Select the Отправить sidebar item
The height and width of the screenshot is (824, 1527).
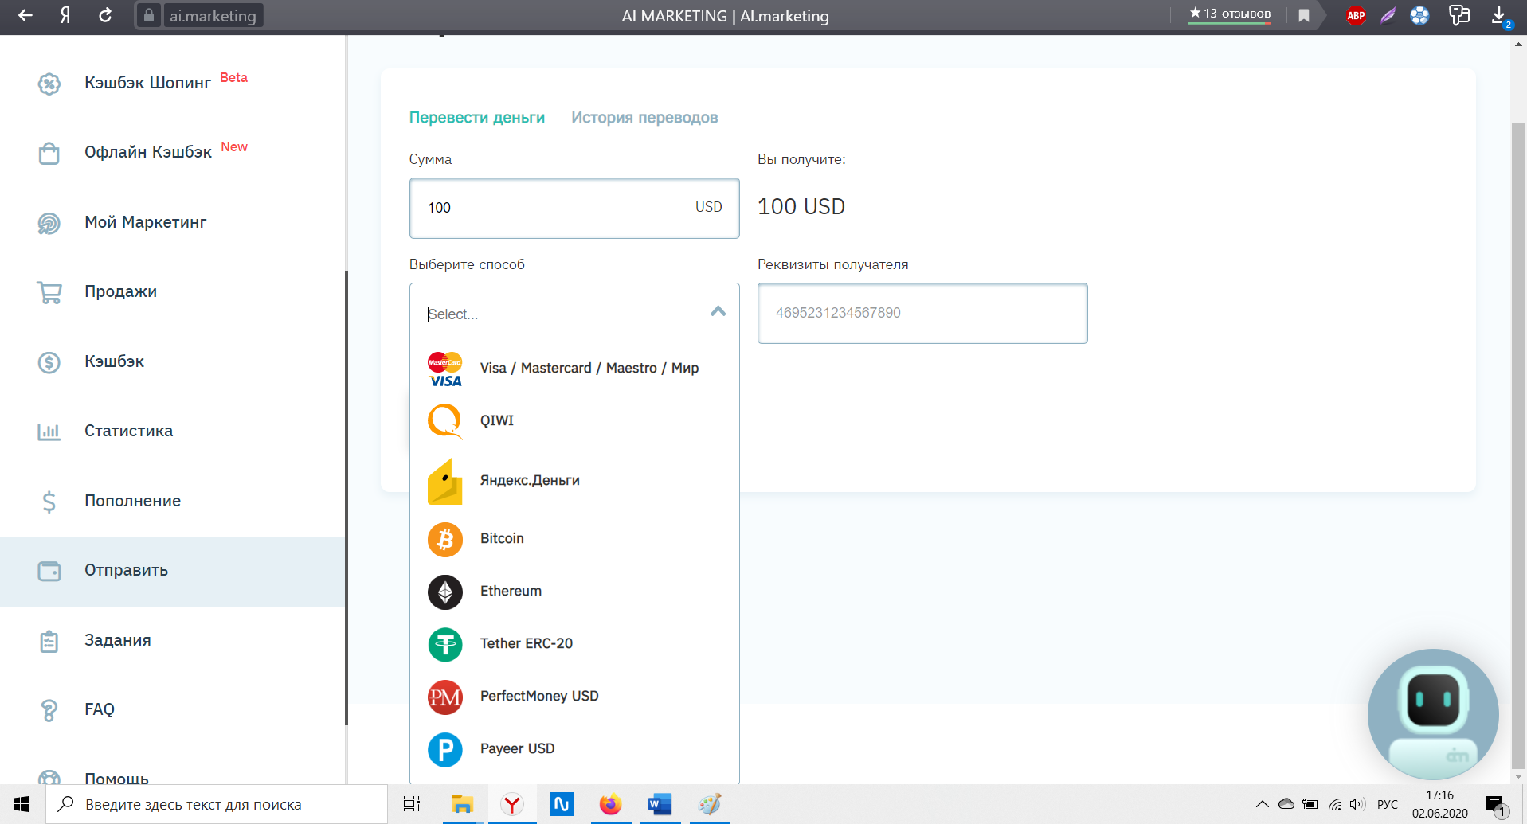click(x=173, y=571)
